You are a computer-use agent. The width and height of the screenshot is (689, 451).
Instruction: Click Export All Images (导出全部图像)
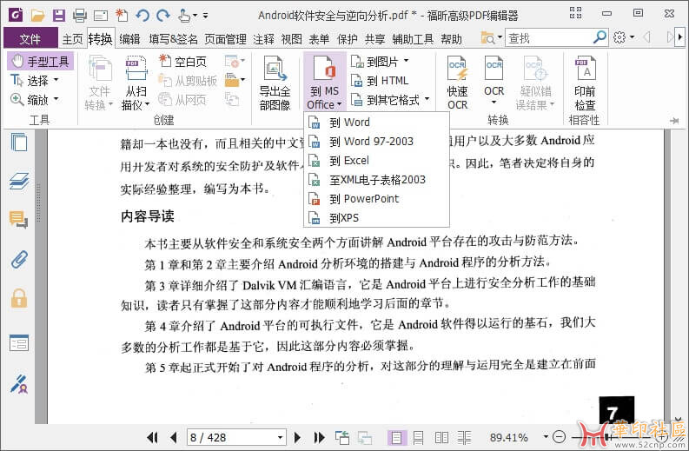click(x=275, y=83)
